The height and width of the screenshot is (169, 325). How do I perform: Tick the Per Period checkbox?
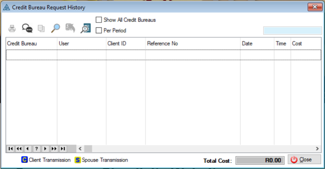(x=99, y=30)
